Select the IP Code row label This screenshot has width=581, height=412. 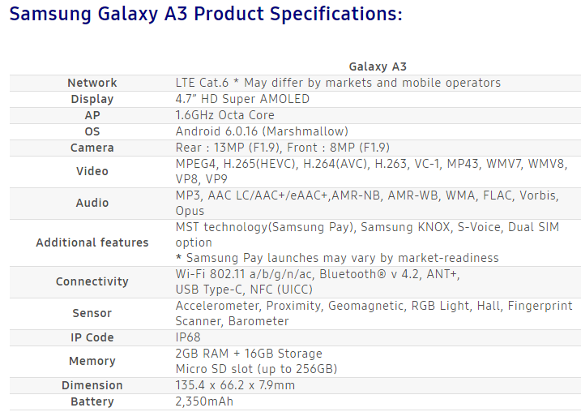92,337
